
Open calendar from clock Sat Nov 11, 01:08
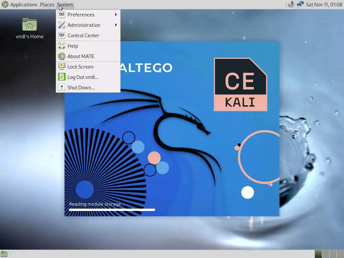pyautogui.click(x=324, y=5)
